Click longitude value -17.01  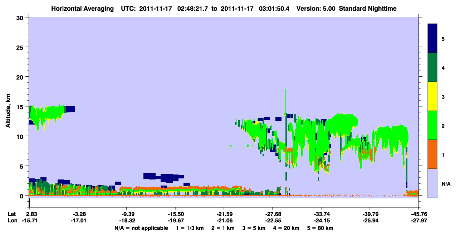(78, 221)
